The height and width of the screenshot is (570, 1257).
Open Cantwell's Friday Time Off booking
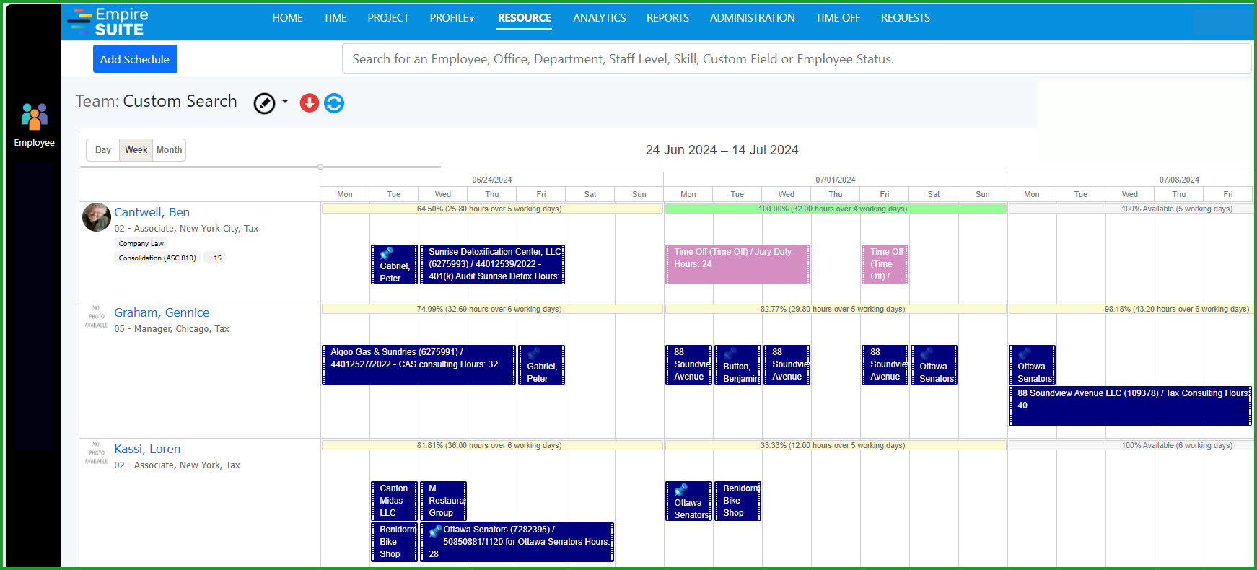(885, 264)
